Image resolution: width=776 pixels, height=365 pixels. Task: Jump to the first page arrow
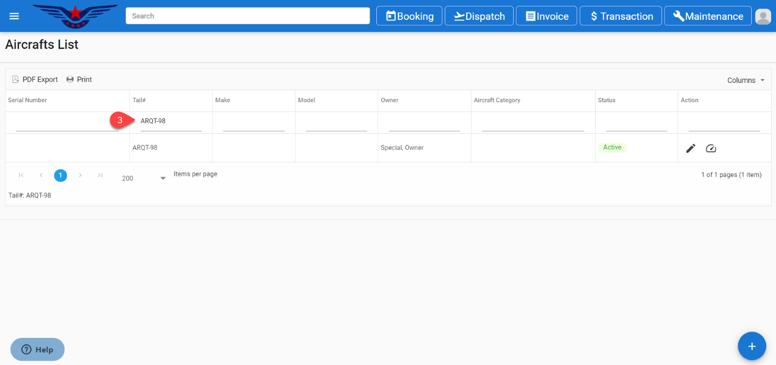[x=21, y=175]
